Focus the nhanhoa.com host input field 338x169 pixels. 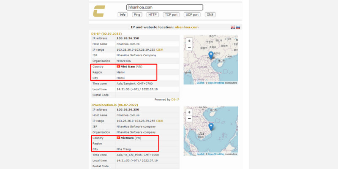coord(165,7)
